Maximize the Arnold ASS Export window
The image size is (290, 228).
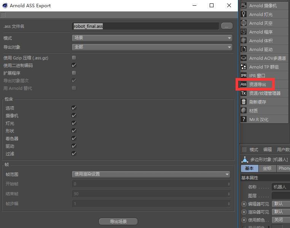212,6
